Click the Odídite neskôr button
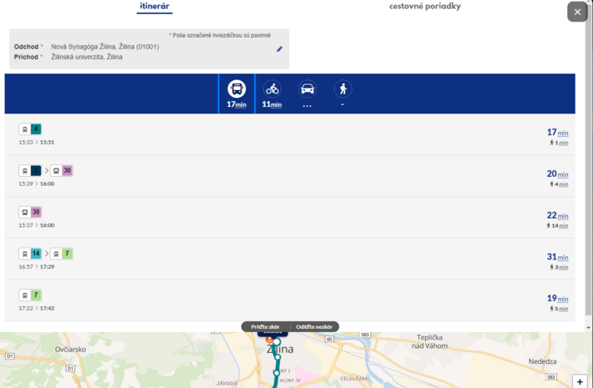 [314, 327]
